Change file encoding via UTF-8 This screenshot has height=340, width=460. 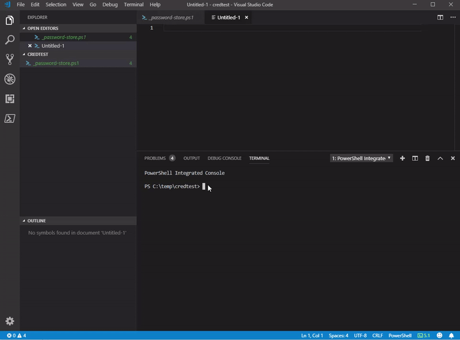tap(361, 335)
